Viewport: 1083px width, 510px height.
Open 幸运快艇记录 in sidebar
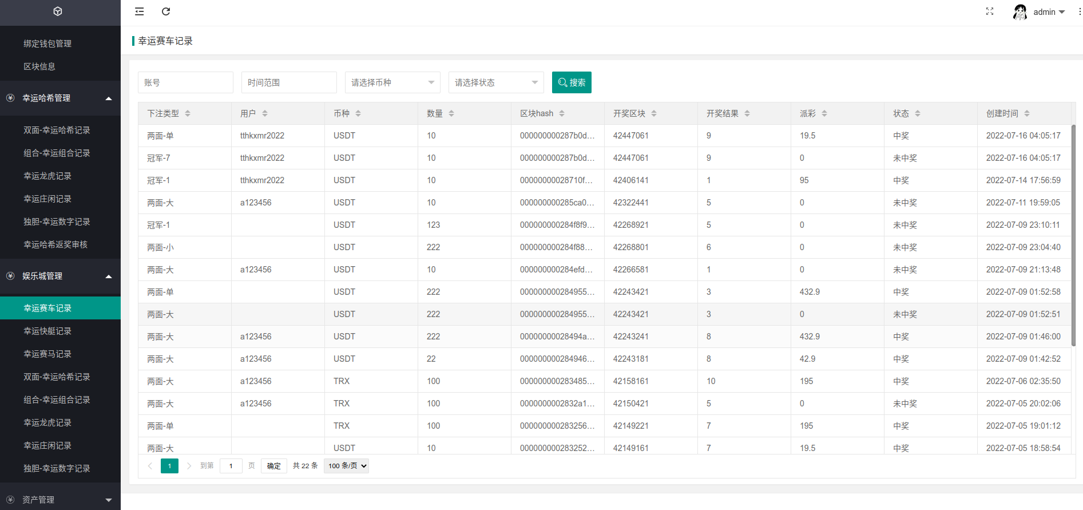tap(47, 331)
